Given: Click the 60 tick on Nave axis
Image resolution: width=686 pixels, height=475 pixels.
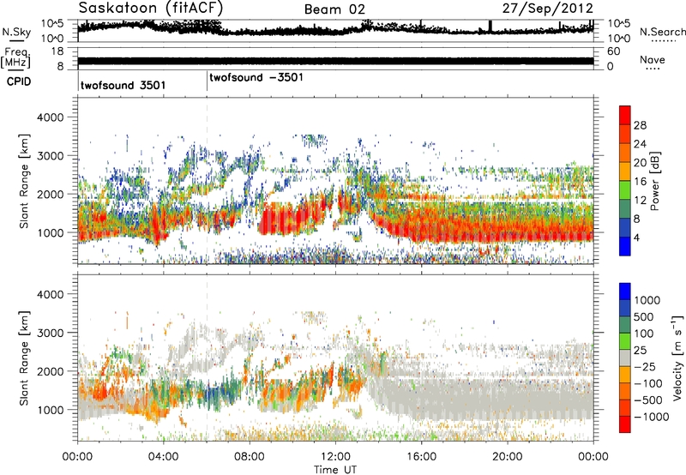Looking at the screenshot, I should point(613,51).
